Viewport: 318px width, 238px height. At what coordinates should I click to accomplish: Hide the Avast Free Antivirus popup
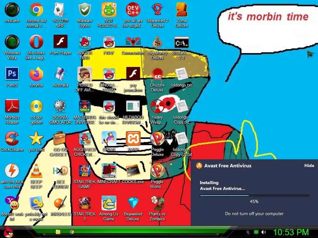[x=309, y=165]
